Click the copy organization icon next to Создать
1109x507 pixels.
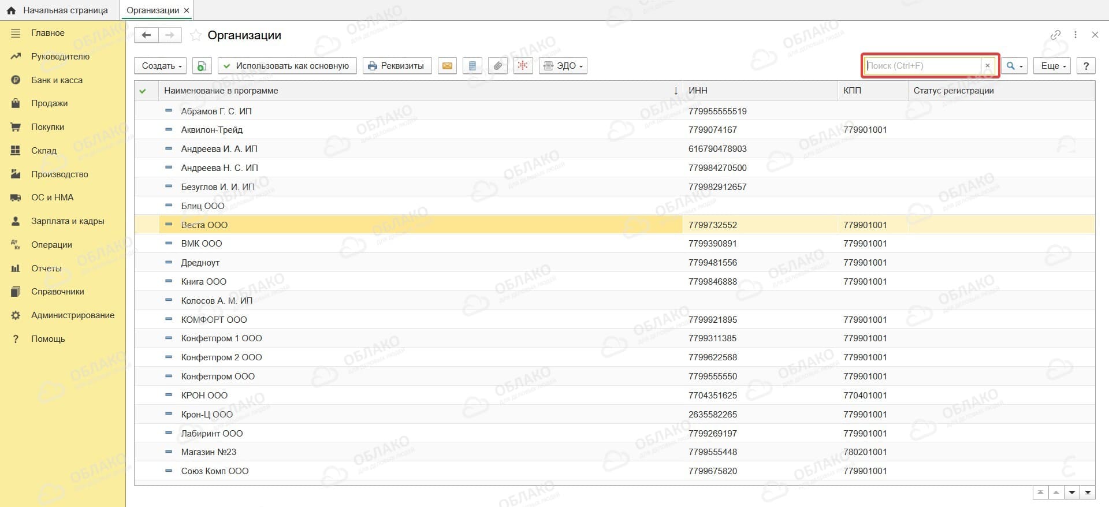tap(202, 66)
